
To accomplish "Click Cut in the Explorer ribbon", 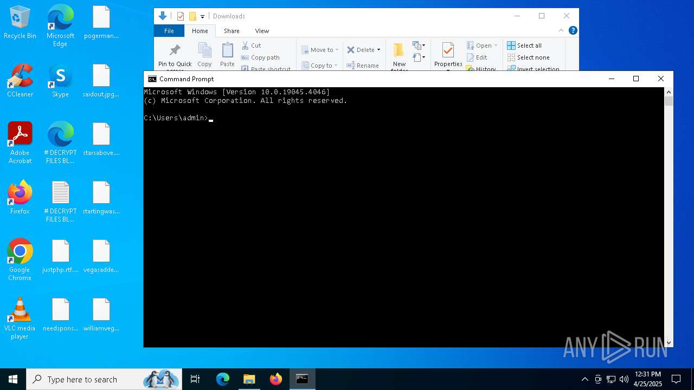I will (x=252, y=45).
